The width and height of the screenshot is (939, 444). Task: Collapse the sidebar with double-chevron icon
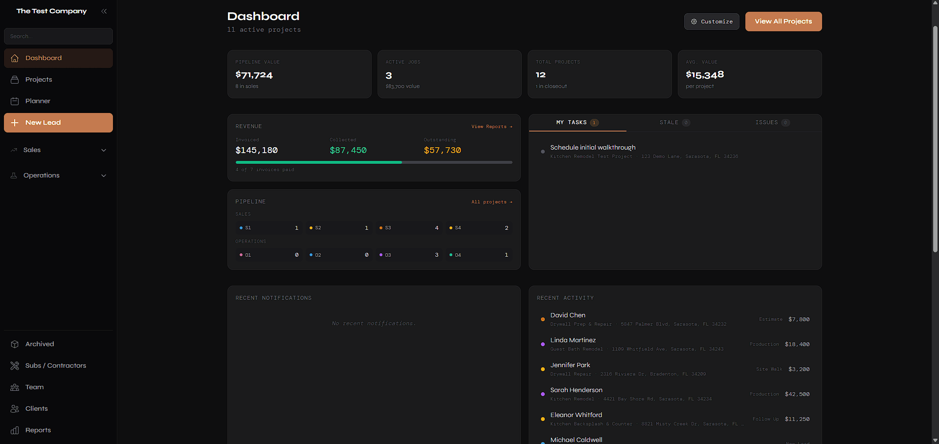[x=104, y=11]
